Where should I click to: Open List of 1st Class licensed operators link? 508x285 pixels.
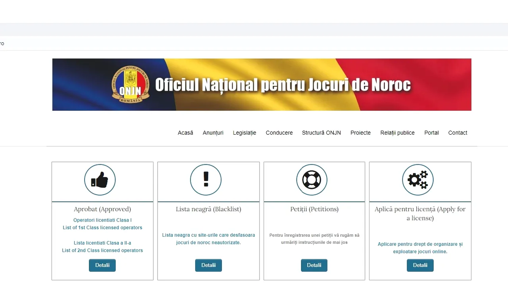coord(102,228)
